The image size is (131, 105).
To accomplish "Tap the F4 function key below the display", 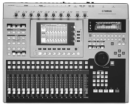I will click(x=59, y=49).
